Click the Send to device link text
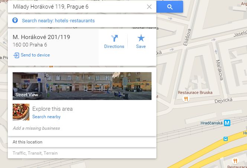Viewport: 247px width, 168px height. point(35,55)
